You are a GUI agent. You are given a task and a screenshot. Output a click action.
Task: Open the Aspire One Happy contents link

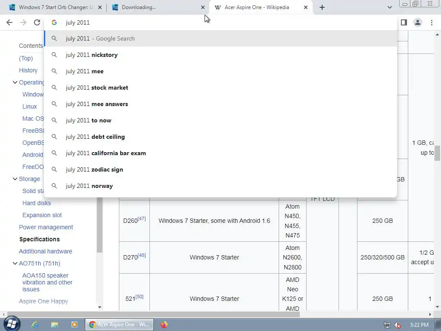click(x=43, y=301)
